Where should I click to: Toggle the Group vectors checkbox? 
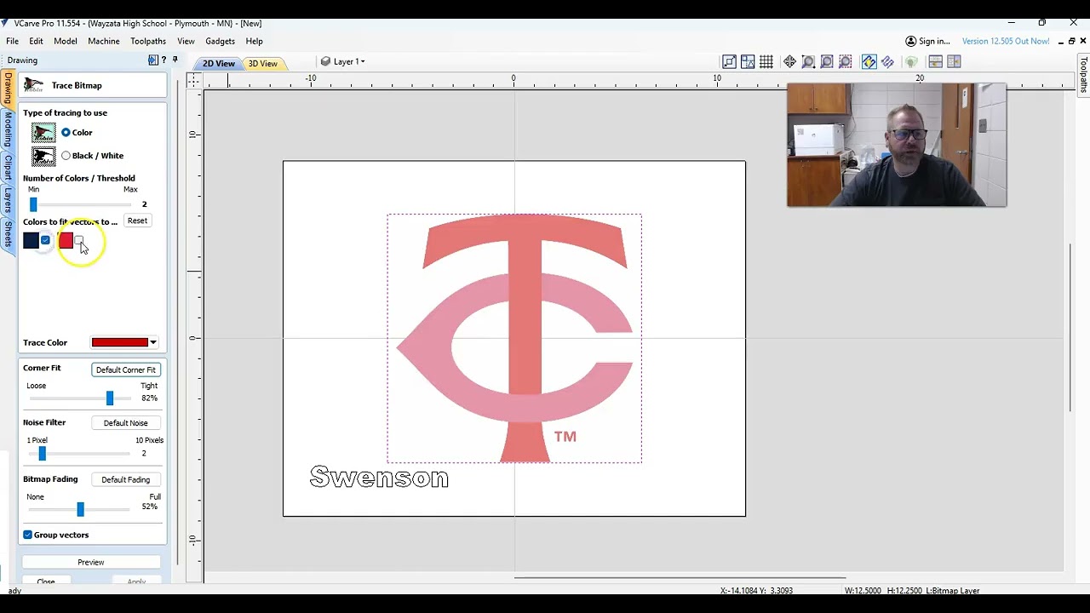28,535
